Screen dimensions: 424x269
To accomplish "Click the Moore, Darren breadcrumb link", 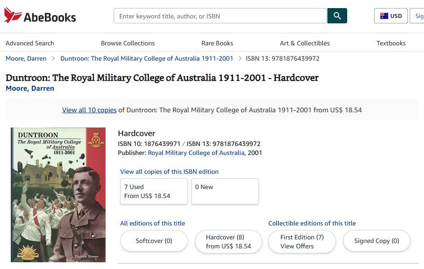I will coord(26,58).
